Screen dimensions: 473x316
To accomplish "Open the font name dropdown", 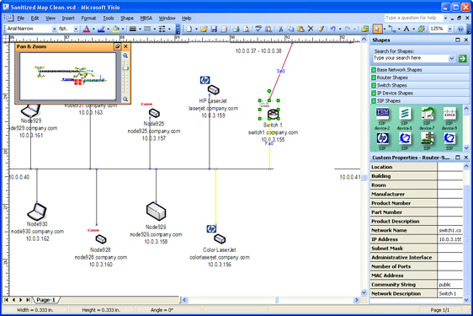I will [x=55, y=29].
